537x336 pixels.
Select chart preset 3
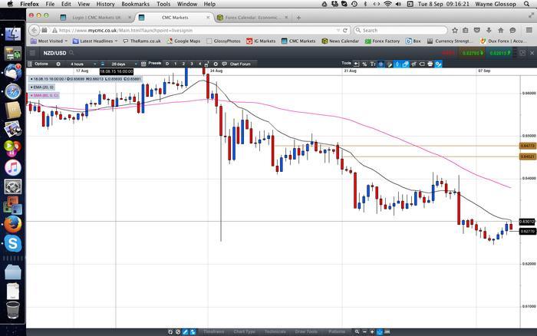(x=192, y=64)
